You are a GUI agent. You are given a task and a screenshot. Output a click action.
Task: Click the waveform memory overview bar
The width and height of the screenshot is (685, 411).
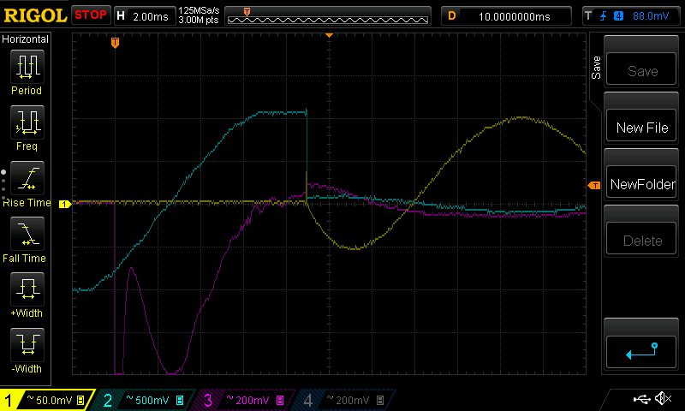tap(328, 16)
